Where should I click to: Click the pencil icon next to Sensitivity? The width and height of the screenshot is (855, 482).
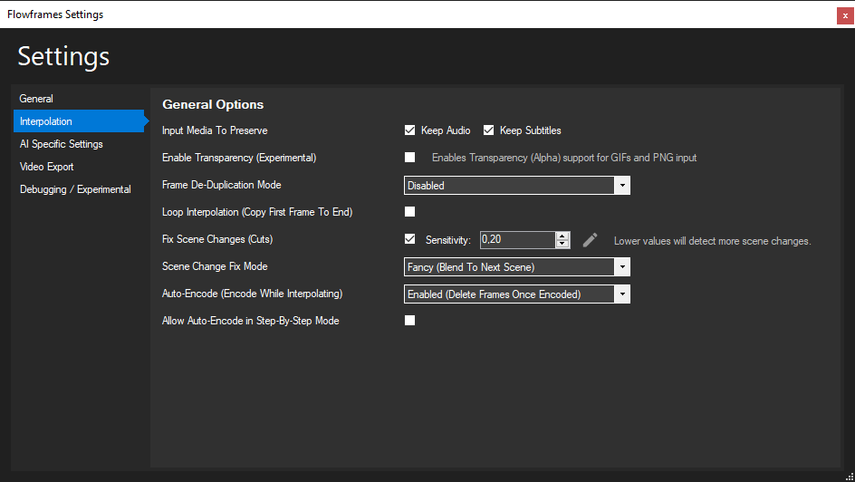point(590,240)
